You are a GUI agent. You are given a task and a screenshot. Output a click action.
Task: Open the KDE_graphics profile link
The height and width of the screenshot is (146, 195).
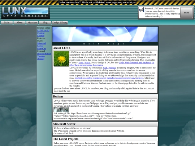click(x=109, y=68)
